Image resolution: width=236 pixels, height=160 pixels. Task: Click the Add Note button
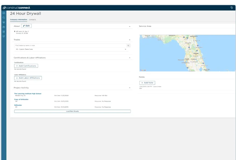147,83
